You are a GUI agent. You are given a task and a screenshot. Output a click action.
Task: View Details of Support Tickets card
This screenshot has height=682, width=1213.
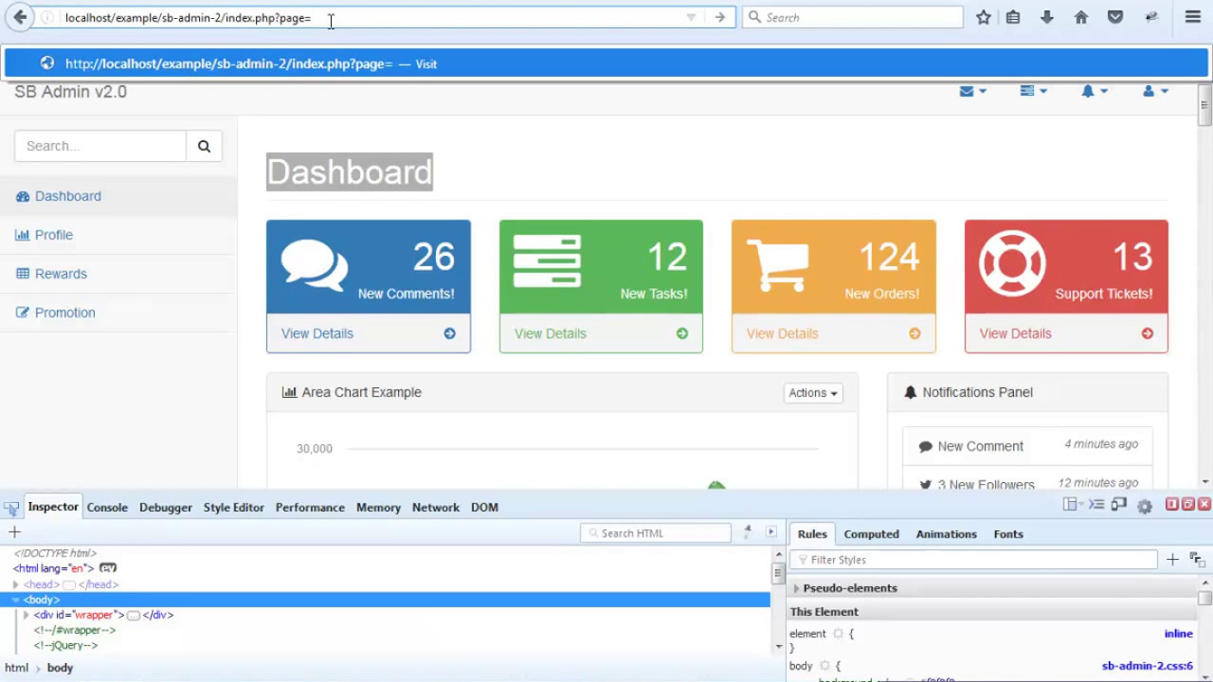(1066, 333)
